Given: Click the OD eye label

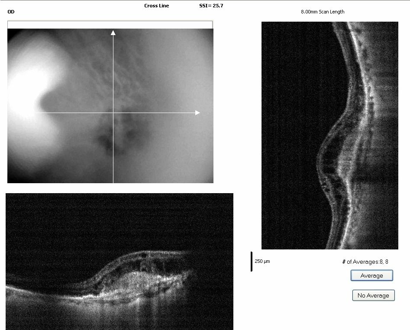Looking at the screenshot, I should pyautogui.click(x=11, y=12).
